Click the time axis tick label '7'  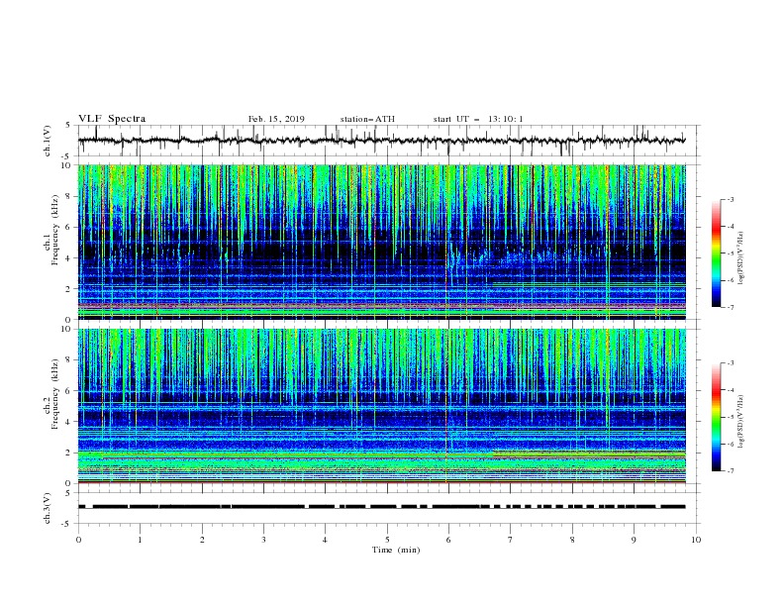click(x=511, y=540)
